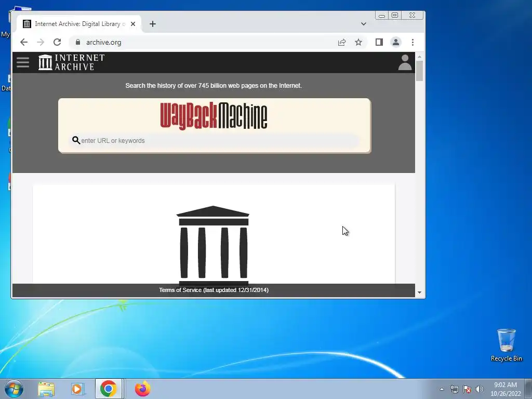Select the Internet Archive tab
The height and width of the screenshot is (399, 532).
(79, 24)
